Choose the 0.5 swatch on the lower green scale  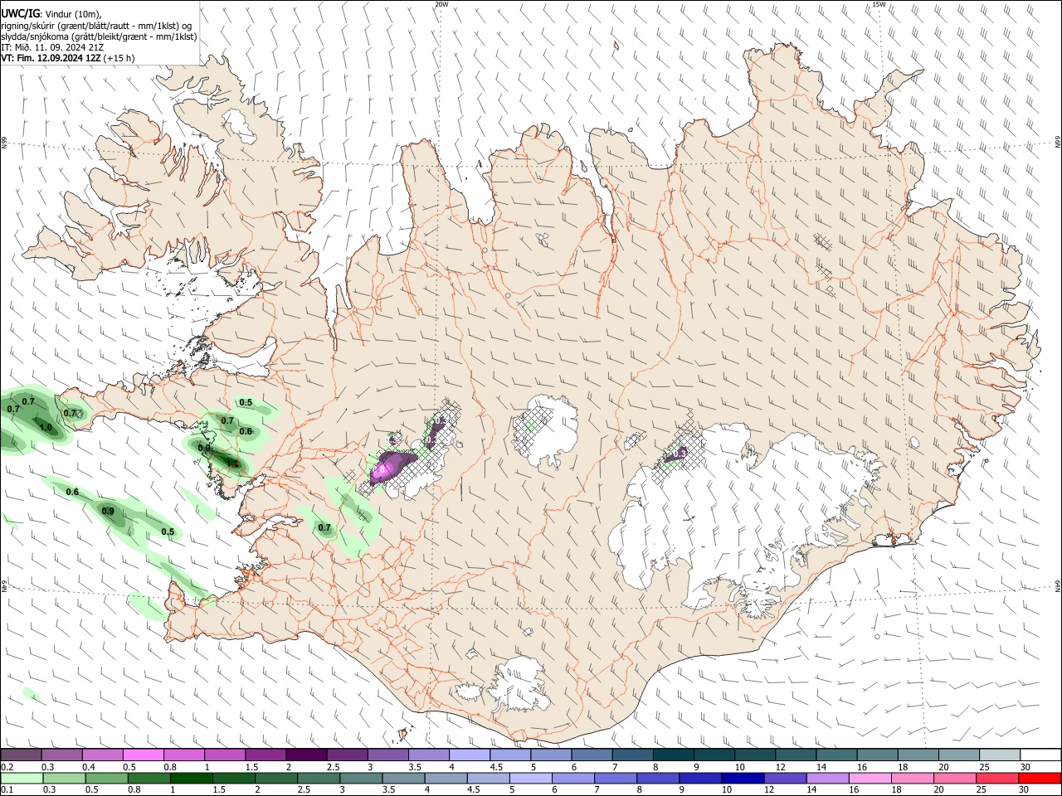coord(106,778)
